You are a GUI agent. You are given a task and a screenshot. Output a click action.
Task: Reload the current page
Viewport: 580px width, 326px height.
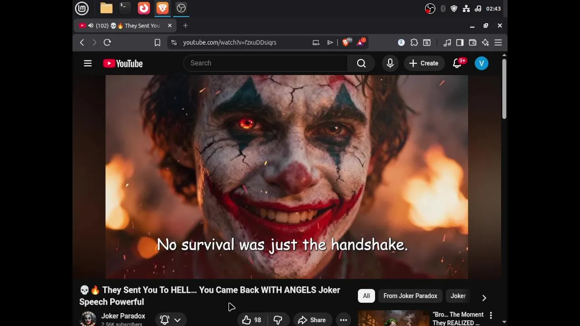(x=107, y=43)
